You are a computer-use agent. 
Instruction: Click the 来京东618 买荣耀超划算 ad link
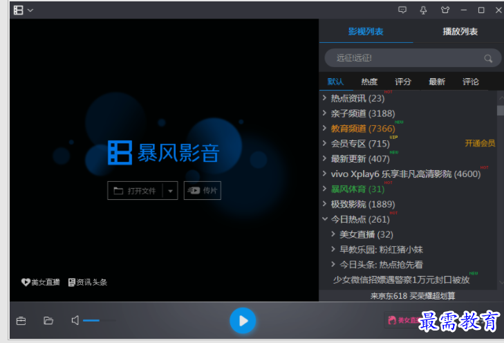point(413,296)
